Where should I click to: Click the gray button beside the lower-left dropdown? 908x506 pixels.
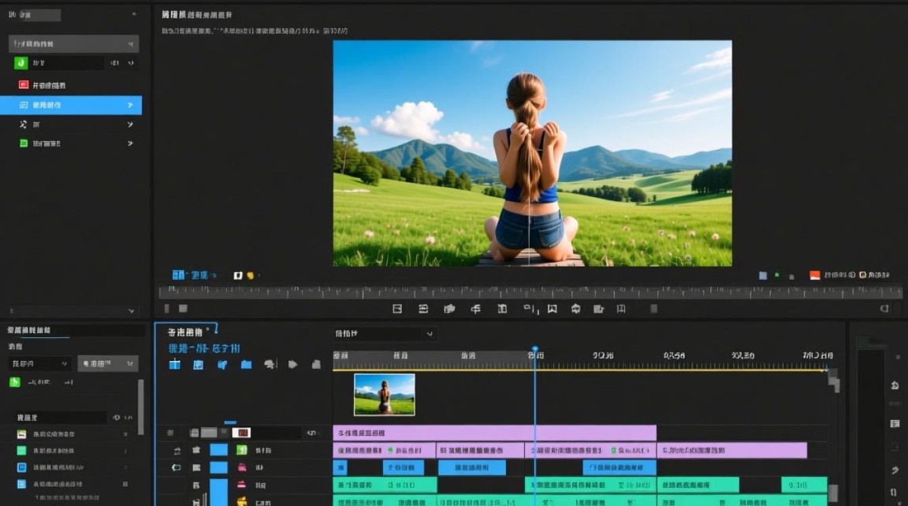[108, 364]
